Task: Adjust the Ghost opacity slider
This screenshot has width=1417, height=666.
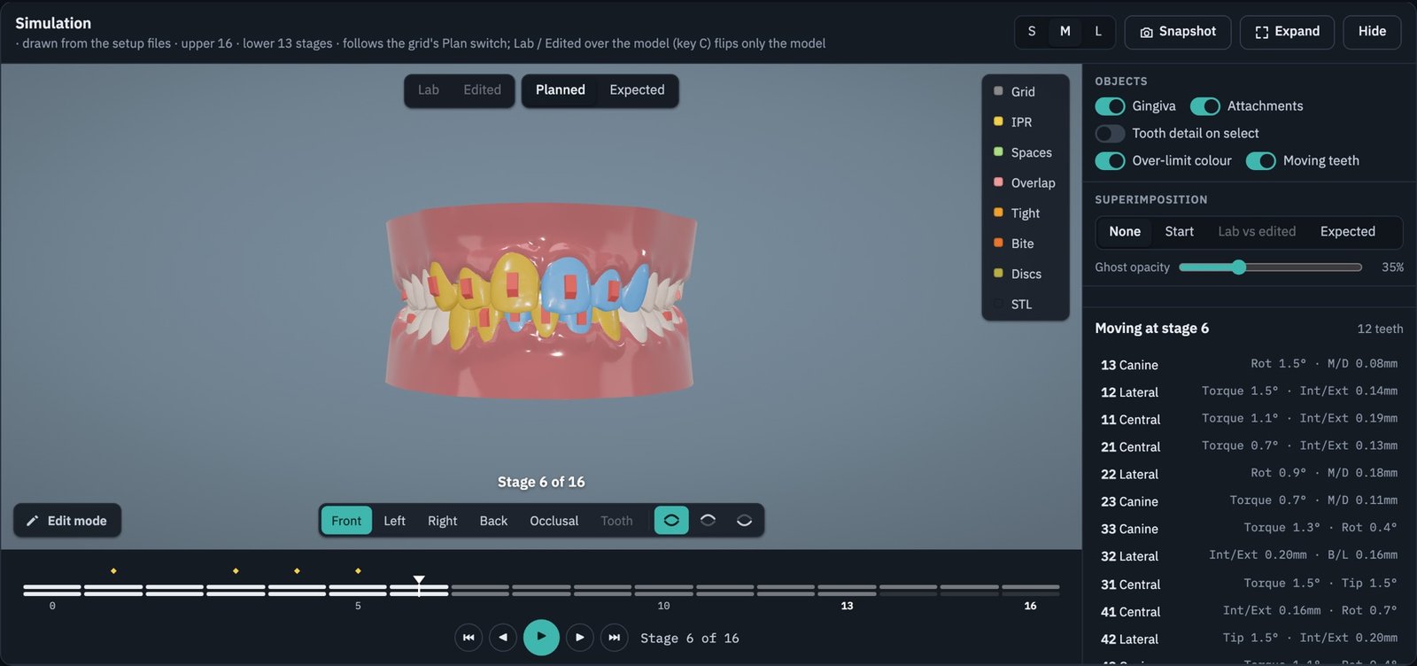Action: (x=1270, y=267)
